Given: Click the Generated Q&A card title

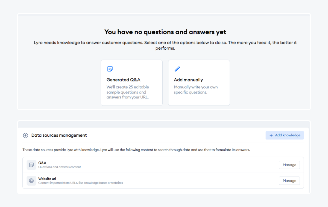Looking at the screenshot, I should (x=123, y=80).
